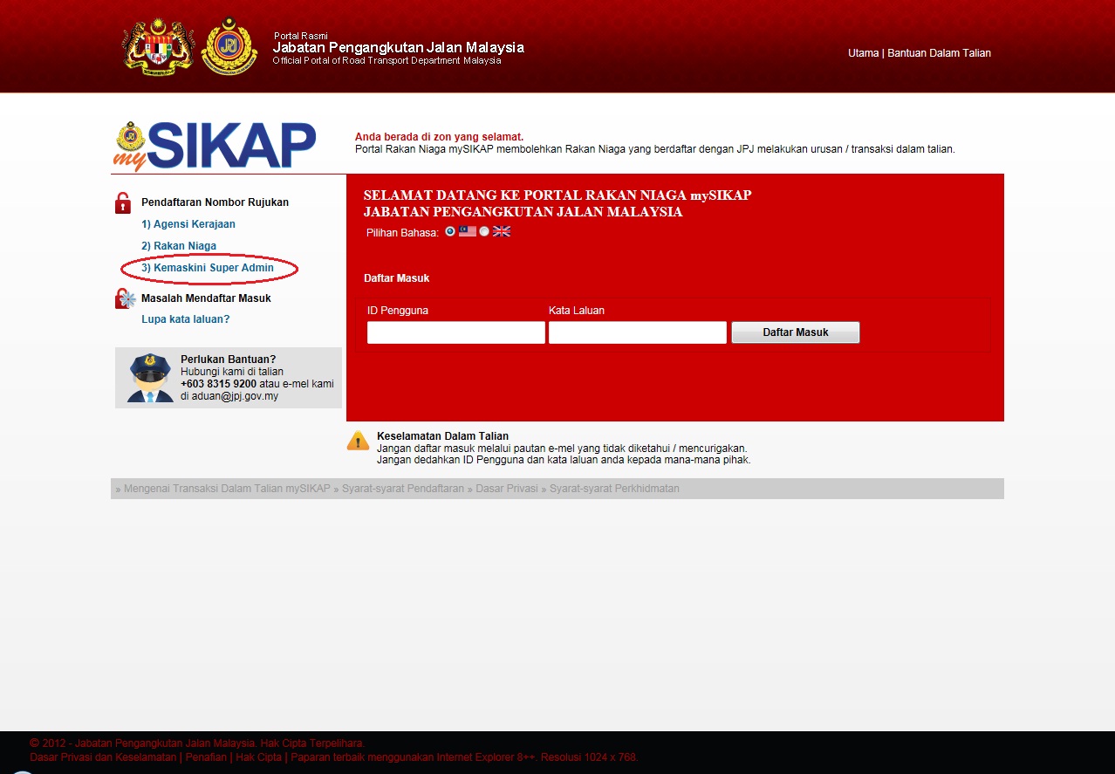Click the Daftar Masuk login button

click(x=796, y=332)
